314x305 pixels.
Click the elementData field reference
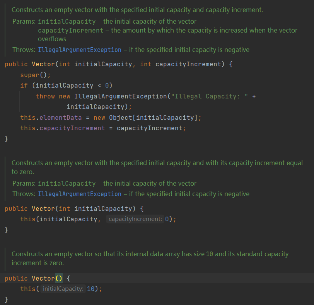click(60, 117)
